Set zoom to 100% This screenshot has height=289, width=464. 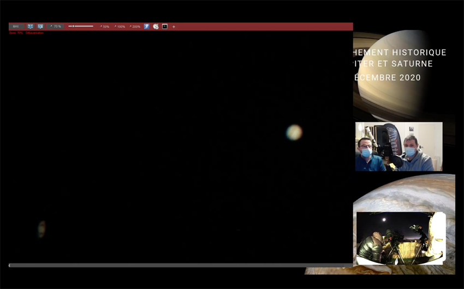[120, 27]
